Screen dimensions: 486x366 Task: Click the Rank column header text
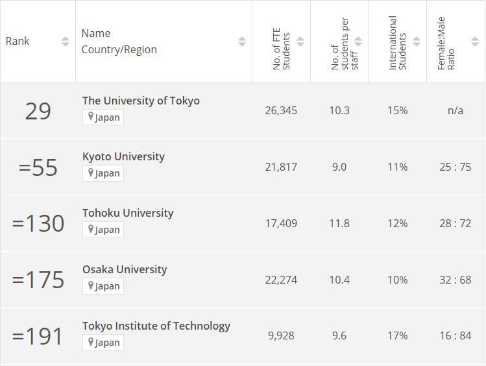(x=18, y=42)
